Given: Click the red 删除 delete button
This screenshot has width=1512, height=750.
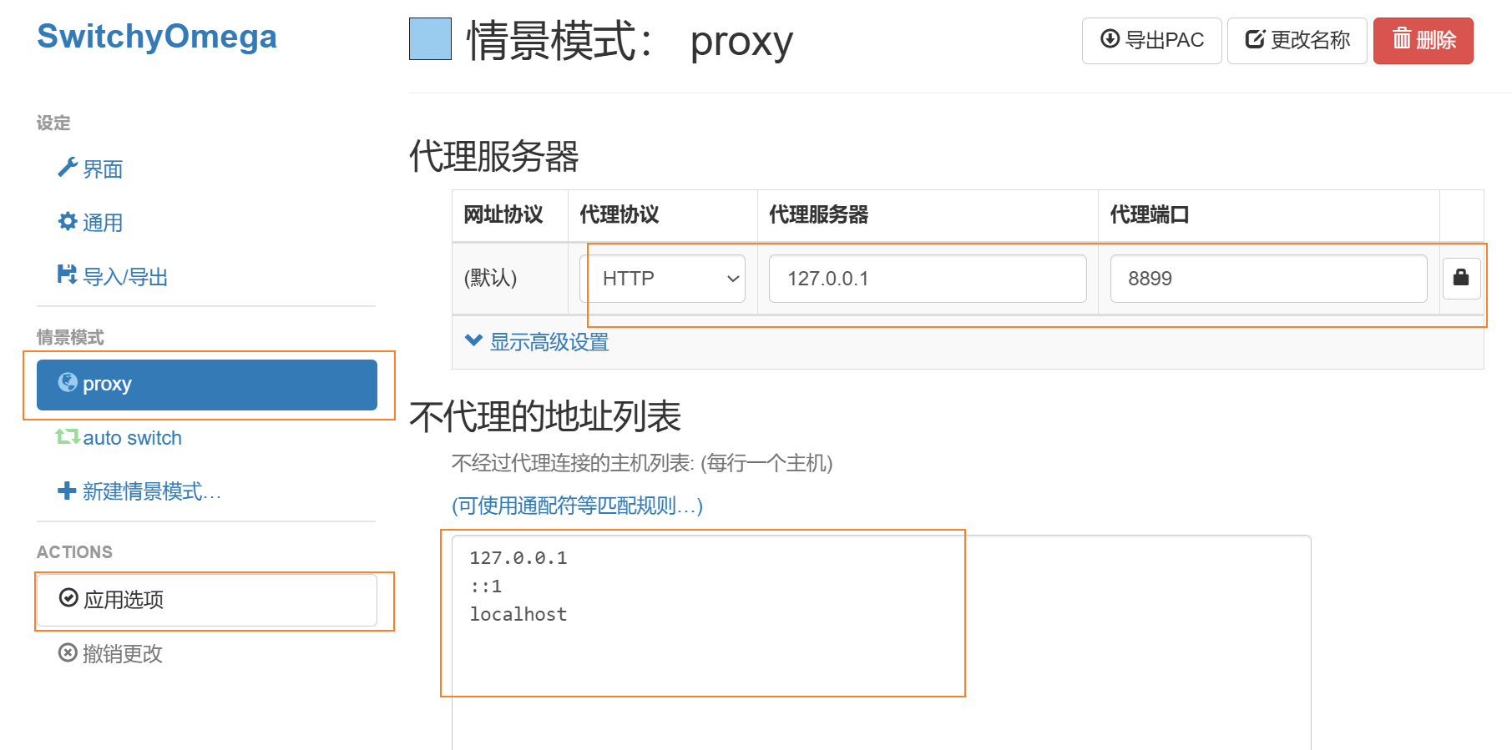Looking at the screenshot, I should click(1424, 40).
